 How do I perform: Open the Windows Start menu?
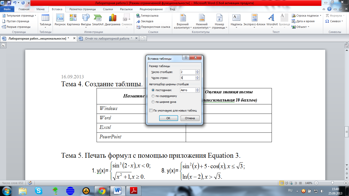click(x=6, y=191)
